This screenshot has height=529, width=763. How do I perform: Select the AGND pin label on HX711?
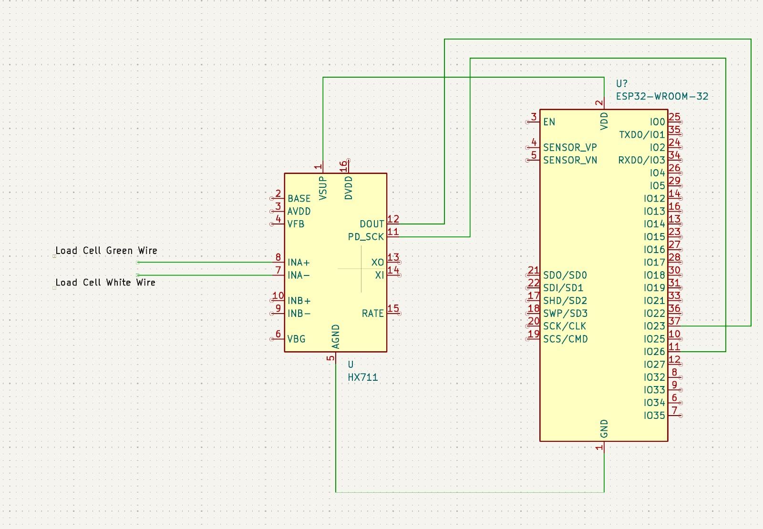point(336,337)
